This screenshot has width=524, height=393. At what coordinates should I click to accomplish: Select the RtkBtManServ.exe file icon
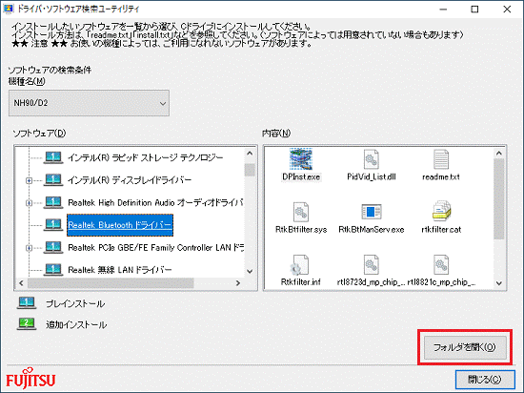[372, 212]
